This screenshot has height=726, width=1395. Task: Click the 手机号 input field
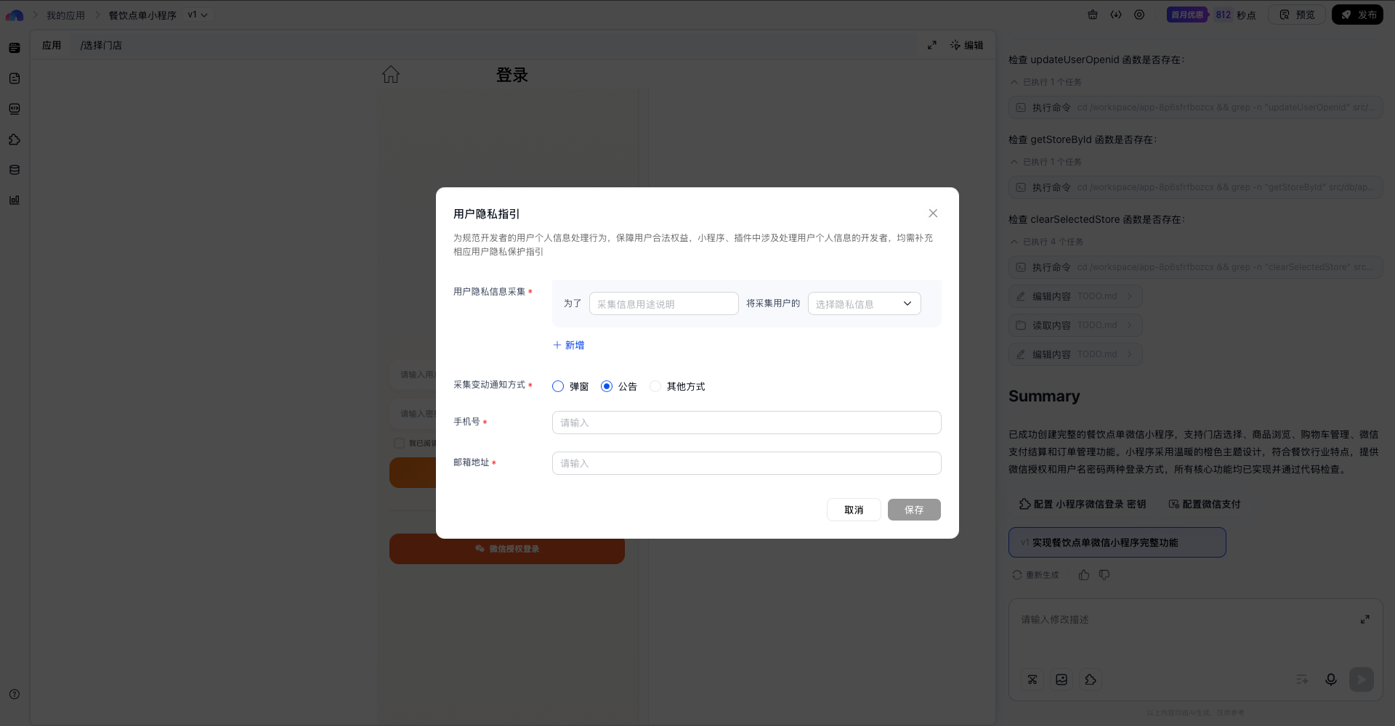[x=746, y=423]
